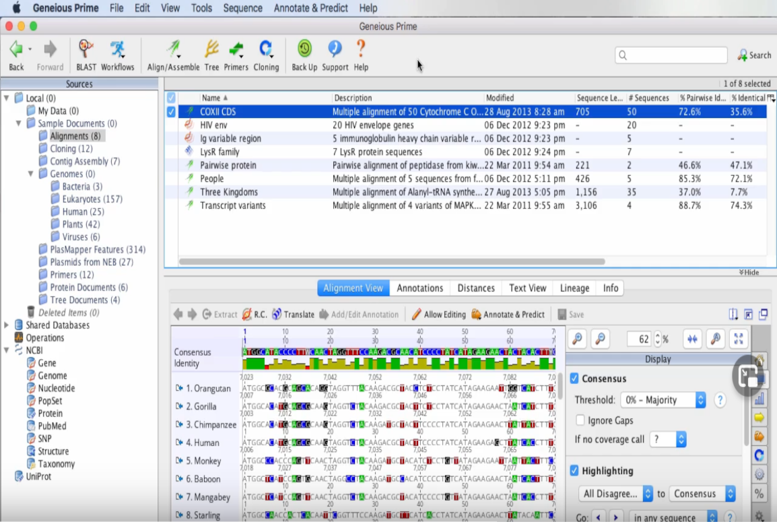Open the Annotate & Predict menu
Viewport: 777px width, 522px height.
(x=310, y=8)
